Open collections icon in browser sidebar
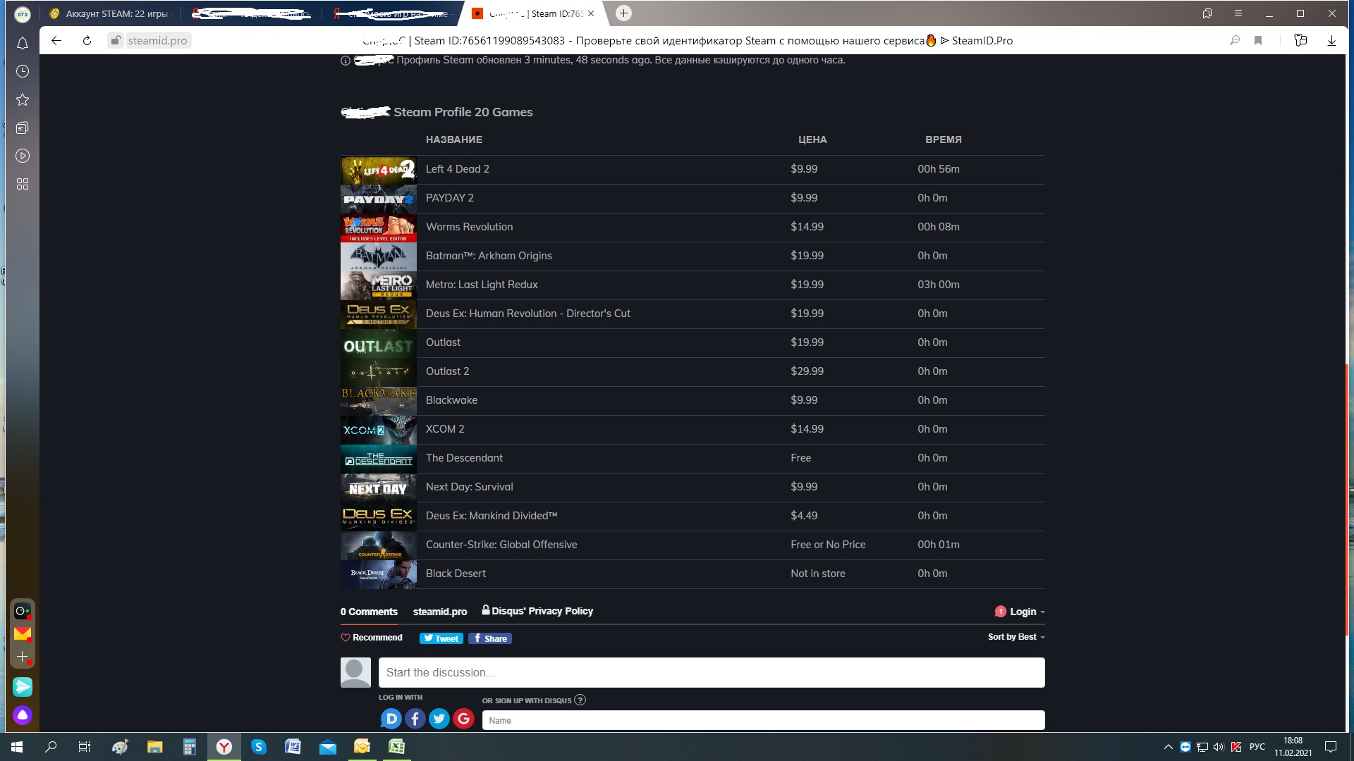 click(x=23, y=128)
